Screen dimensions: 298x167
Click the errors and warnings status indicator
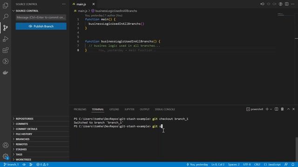pos(42,165)
